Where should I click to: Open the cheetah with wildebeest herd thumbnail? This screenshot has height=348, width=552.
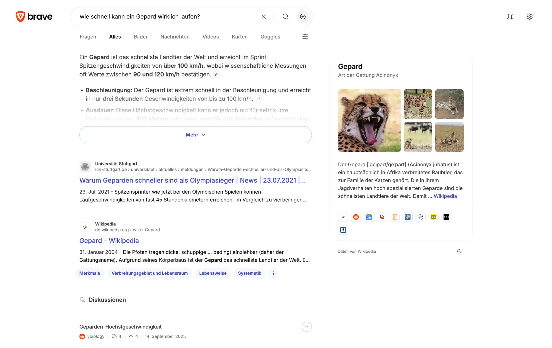tap(418, 137)
